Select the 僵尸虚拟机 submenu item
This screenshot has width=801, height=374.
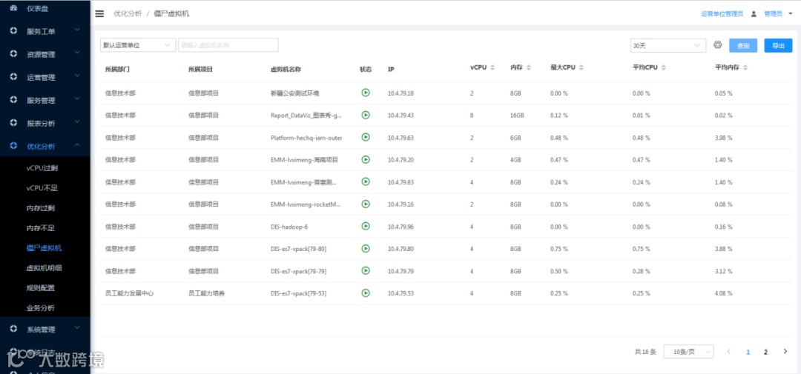pyautogui.click(x=45, y=248)
